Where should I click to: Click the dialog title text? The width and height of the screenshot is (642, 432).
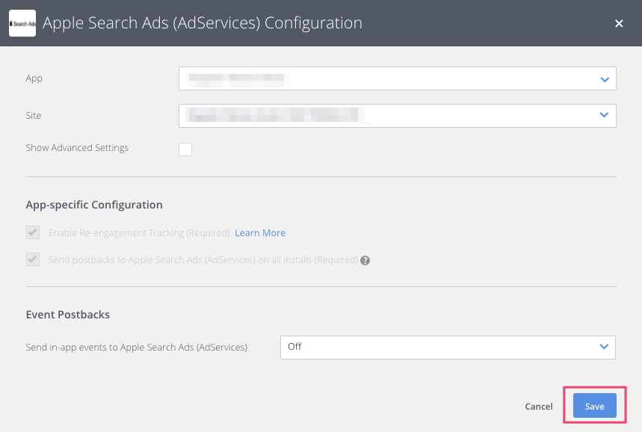pos(203,23)
